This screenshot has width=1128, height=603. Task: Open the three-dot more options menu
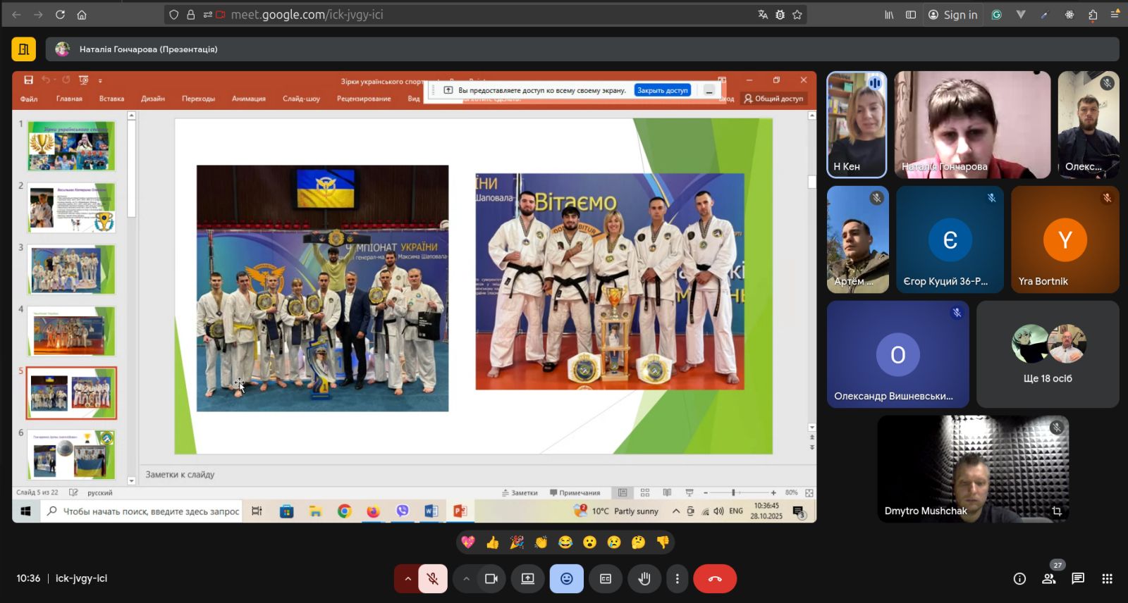point(677,578)
